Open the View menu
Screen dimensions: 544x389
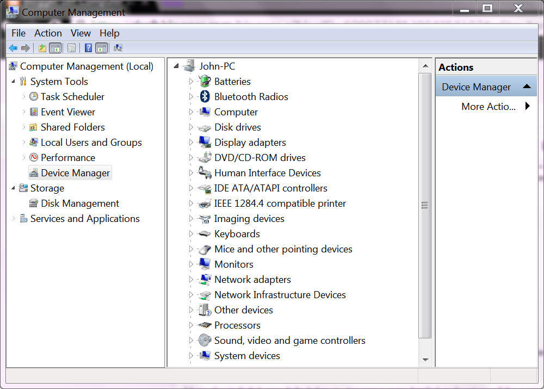point(81,33)
